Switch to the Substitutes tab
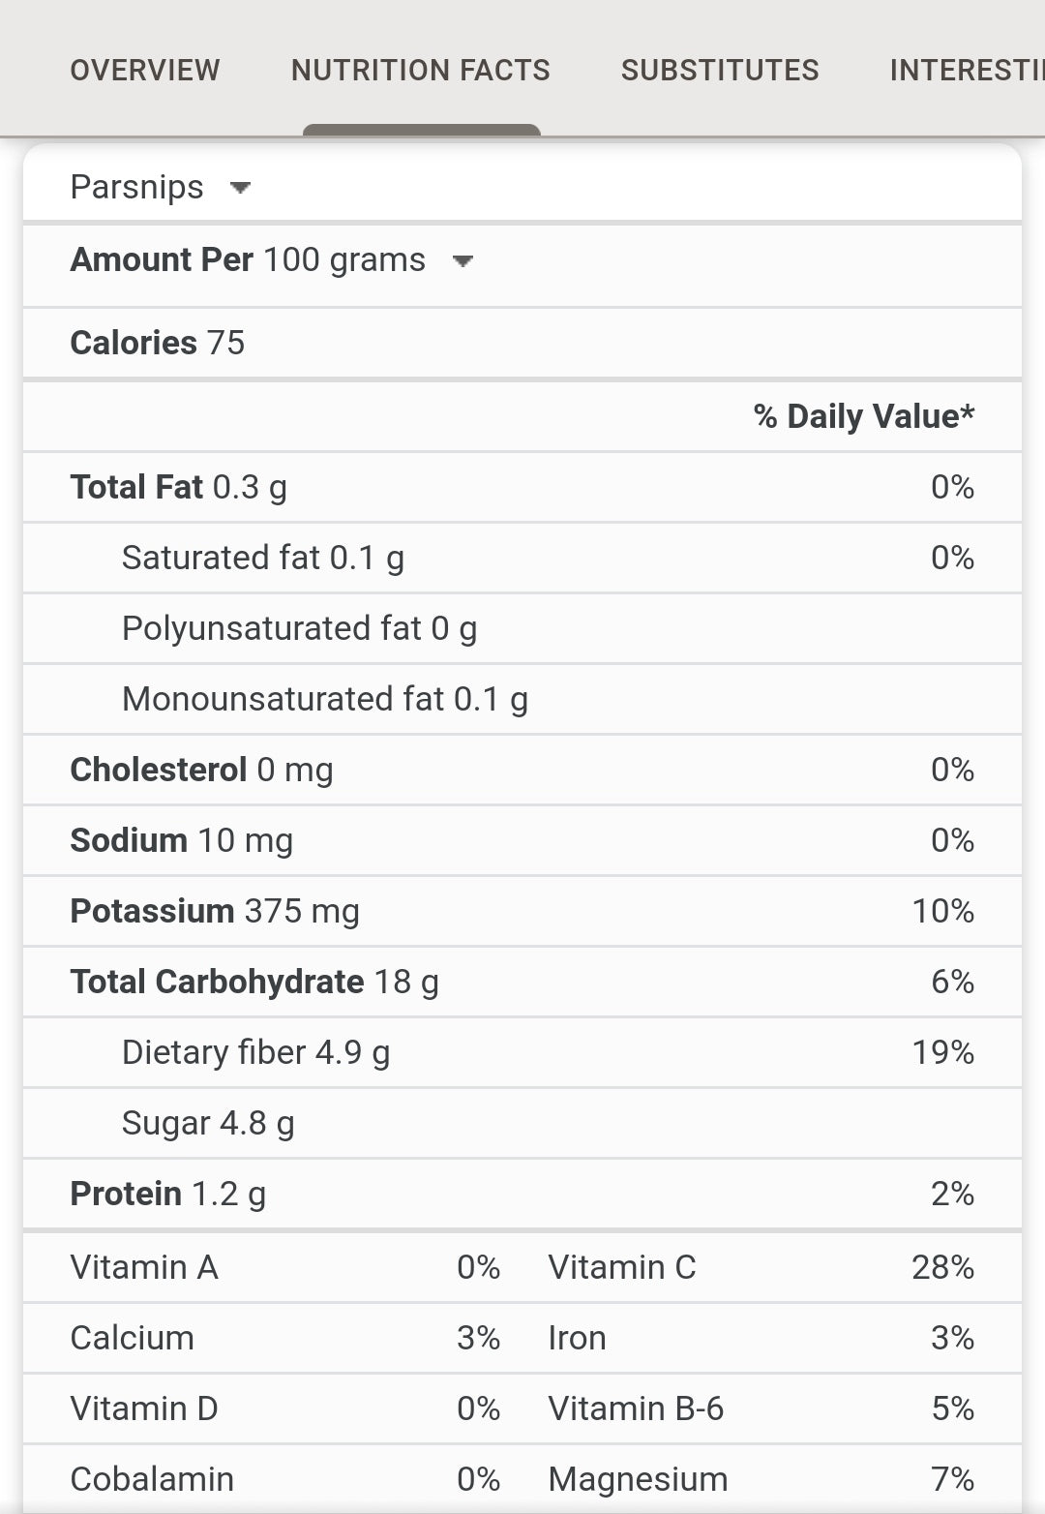 pos(720,70)
